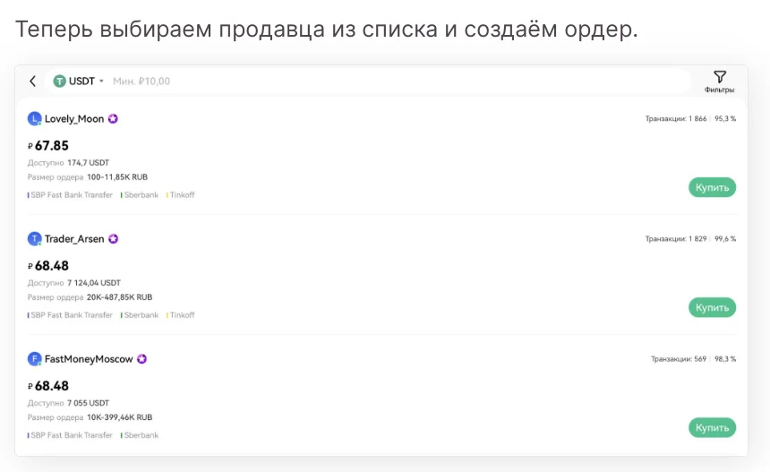Open FastMoneyMoscow seller profile name
This screenshot has width=770, height=472.
(89, 359)
